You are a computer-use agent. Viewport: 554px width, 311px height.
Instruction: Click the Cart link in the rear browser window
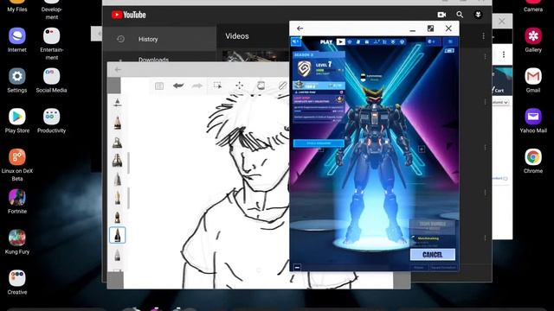click(499, 90)
